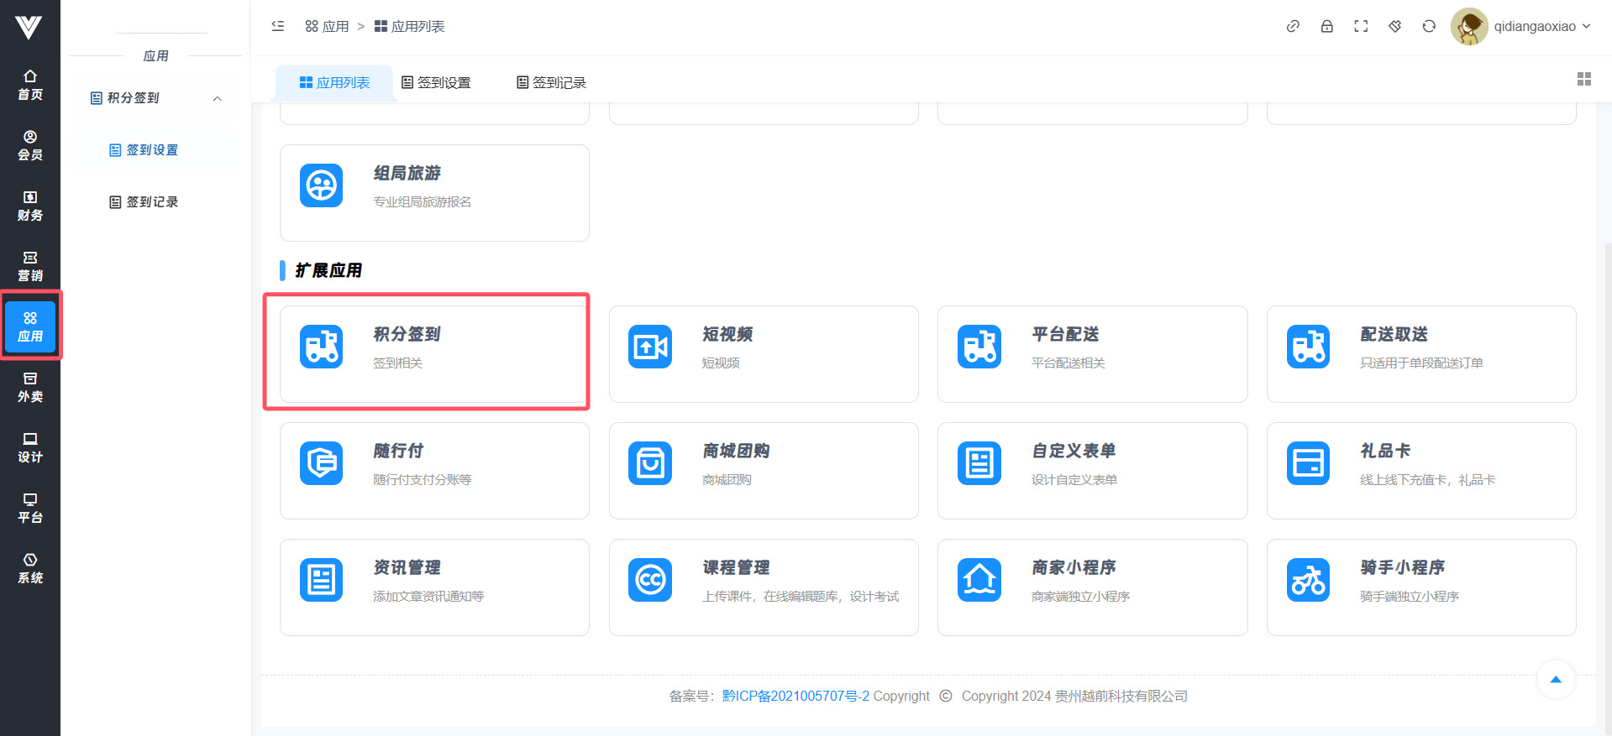The height and width of the screenshot is (736, 1612).
Task: Toggle fullscreen mode icon
Action: click(1361, 26)
